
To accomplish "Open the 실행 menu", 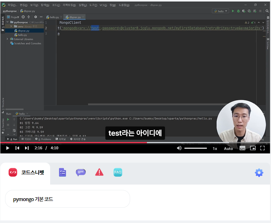I will click(x=83, y=5).
